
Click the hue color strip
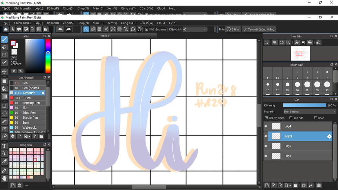[48, 56]
